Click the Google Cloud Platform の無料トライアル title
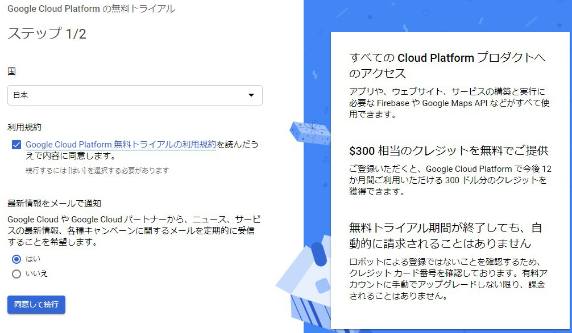The image size is (572, 333). tap(91, 9)
